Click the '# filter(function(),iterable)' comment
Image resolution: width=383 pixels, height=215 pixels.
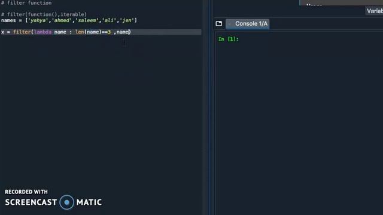[x=44, y=14]
